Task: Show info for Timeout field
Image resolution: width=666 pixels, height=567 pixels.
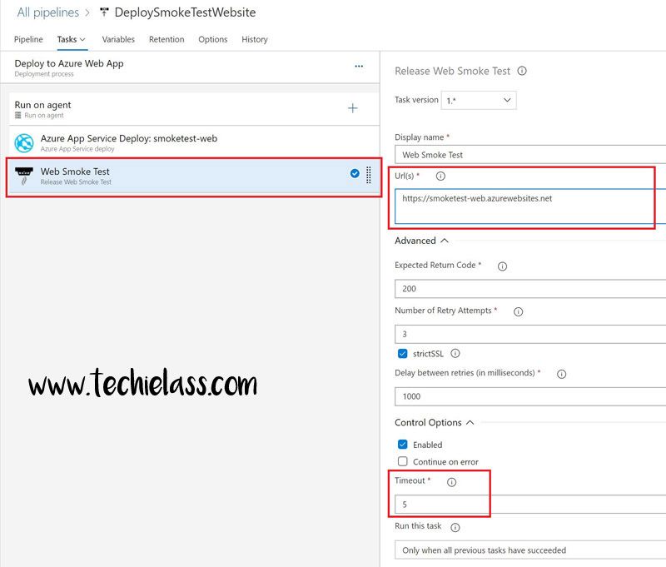Action: tap(451, 482)
